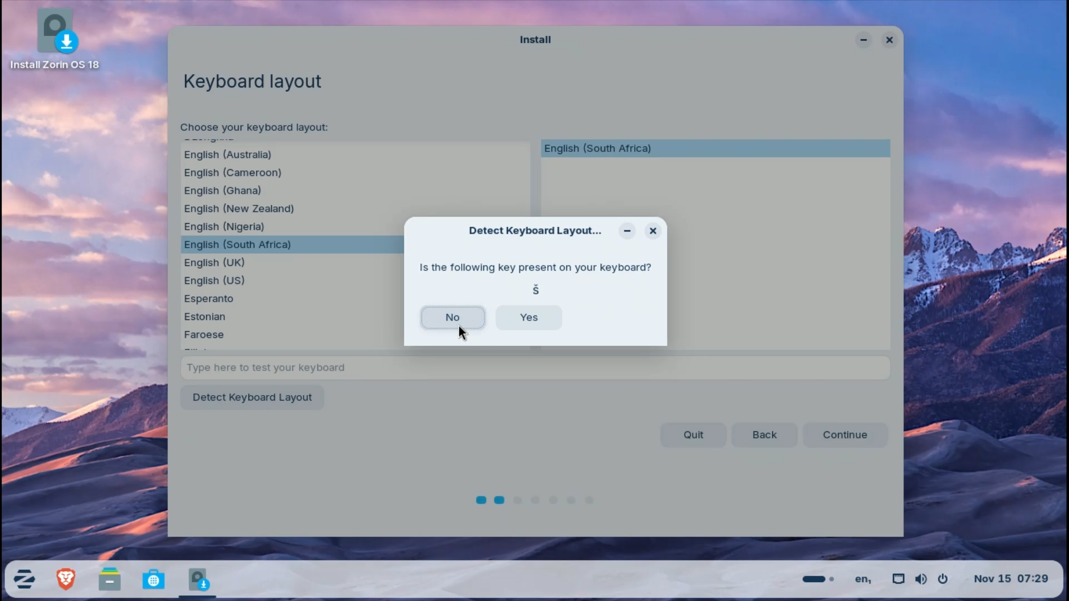Click the installer icon in the taskbar
The image size is (1069, 601).
[x=198, y=580]
